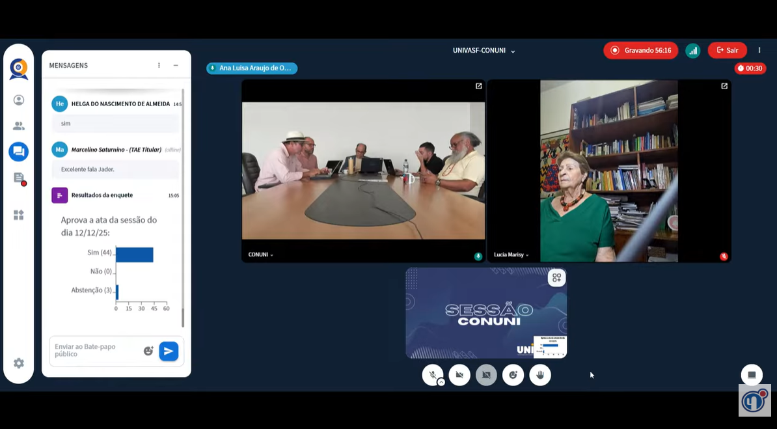Expand the audio options chevron beside microphone
Image resolution: width=777 pixels, height=429 pixels.
[441, 382]
